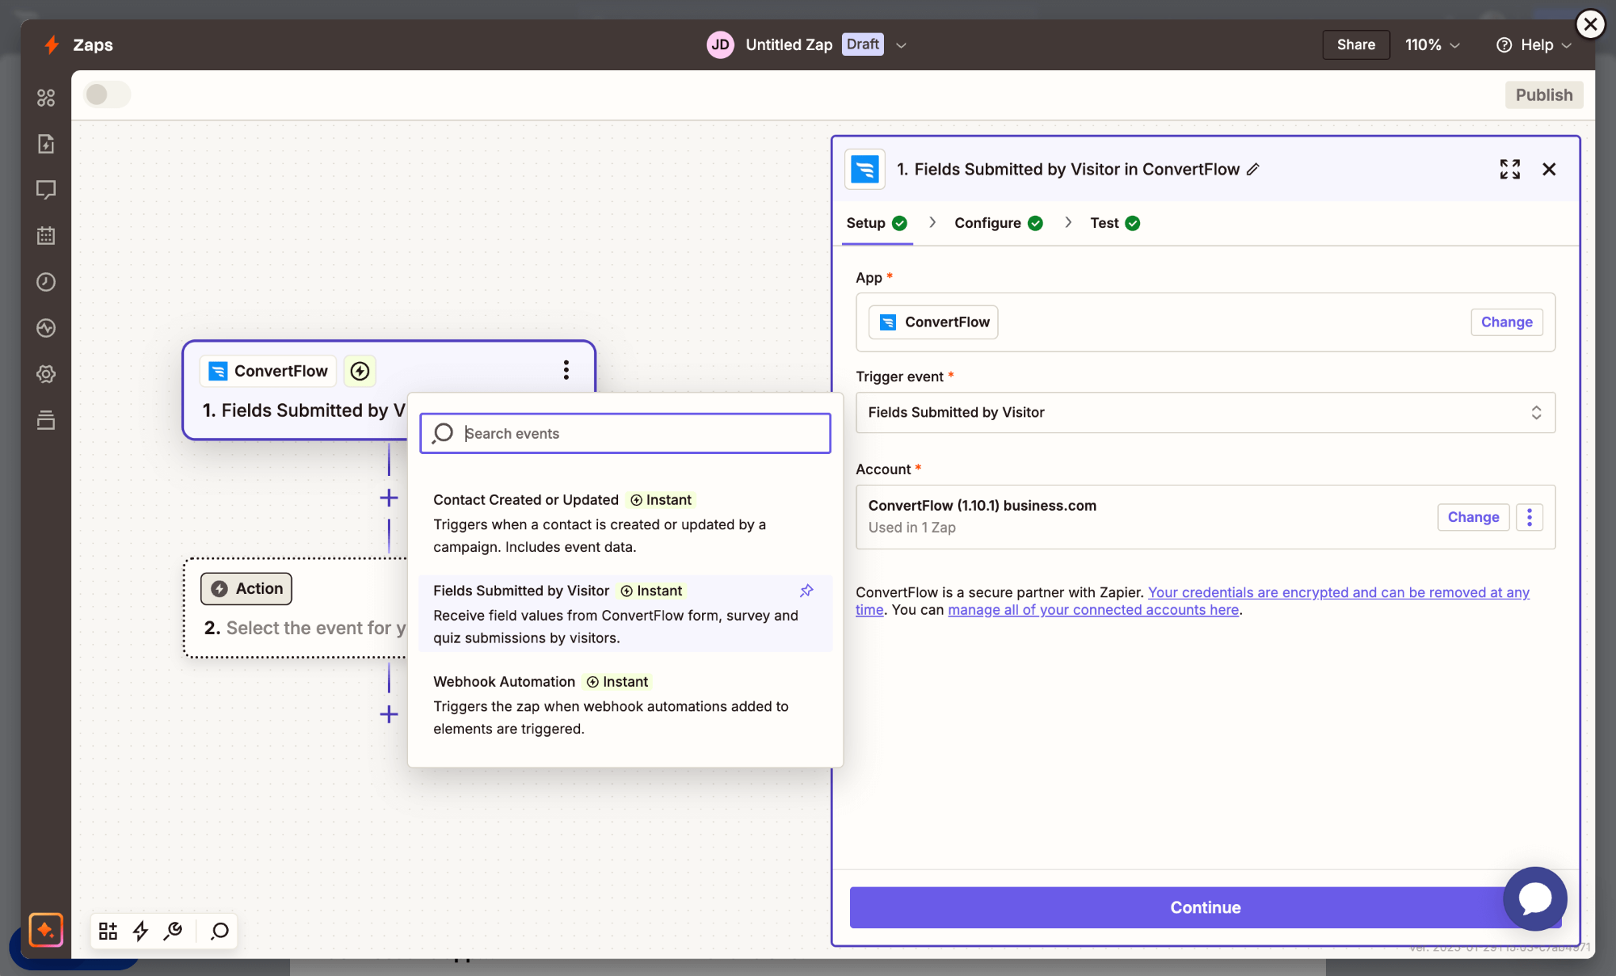The image size is (1616, 976).
Task: Open the Untitled Zap name dropdown chevron
Action: click(x=901, y=45)
